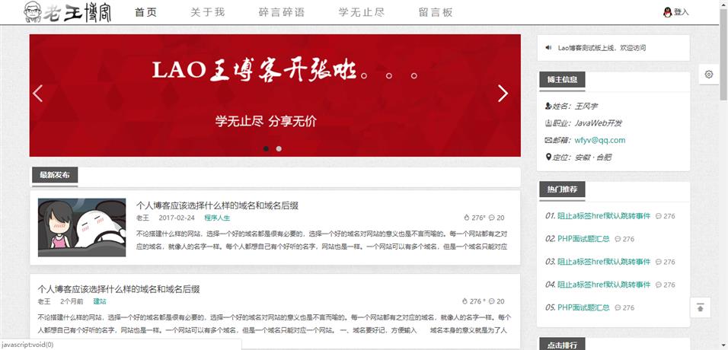Open the 留言板 navigation item
The width and height of the screenshot is (728, 350).
(x=436, y=12)
